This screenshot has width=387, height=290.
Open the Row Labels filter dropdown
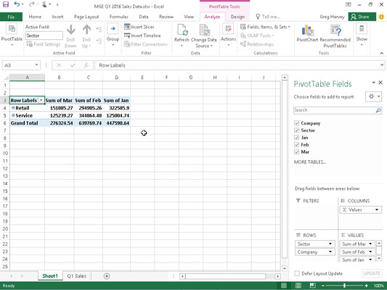(41, 100)
